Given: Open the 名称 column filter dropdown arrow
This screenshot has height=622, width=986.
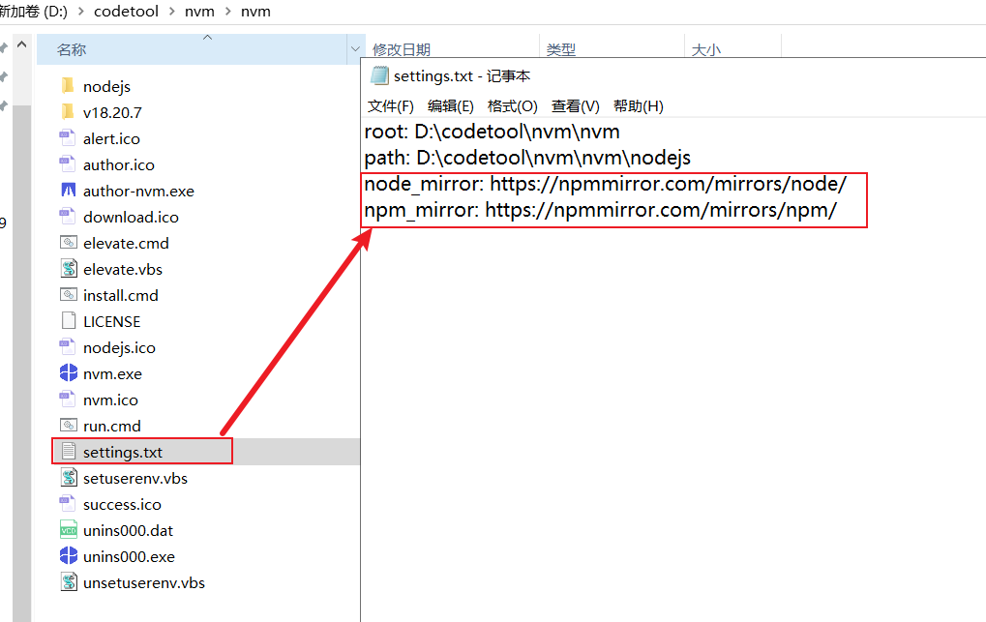Looking at the screenshot, I should click(x=355, y=49).
